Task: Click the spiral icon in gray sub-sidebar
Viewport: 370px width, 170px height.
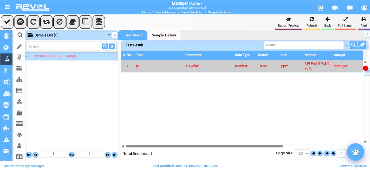Action: coord(19,57)
